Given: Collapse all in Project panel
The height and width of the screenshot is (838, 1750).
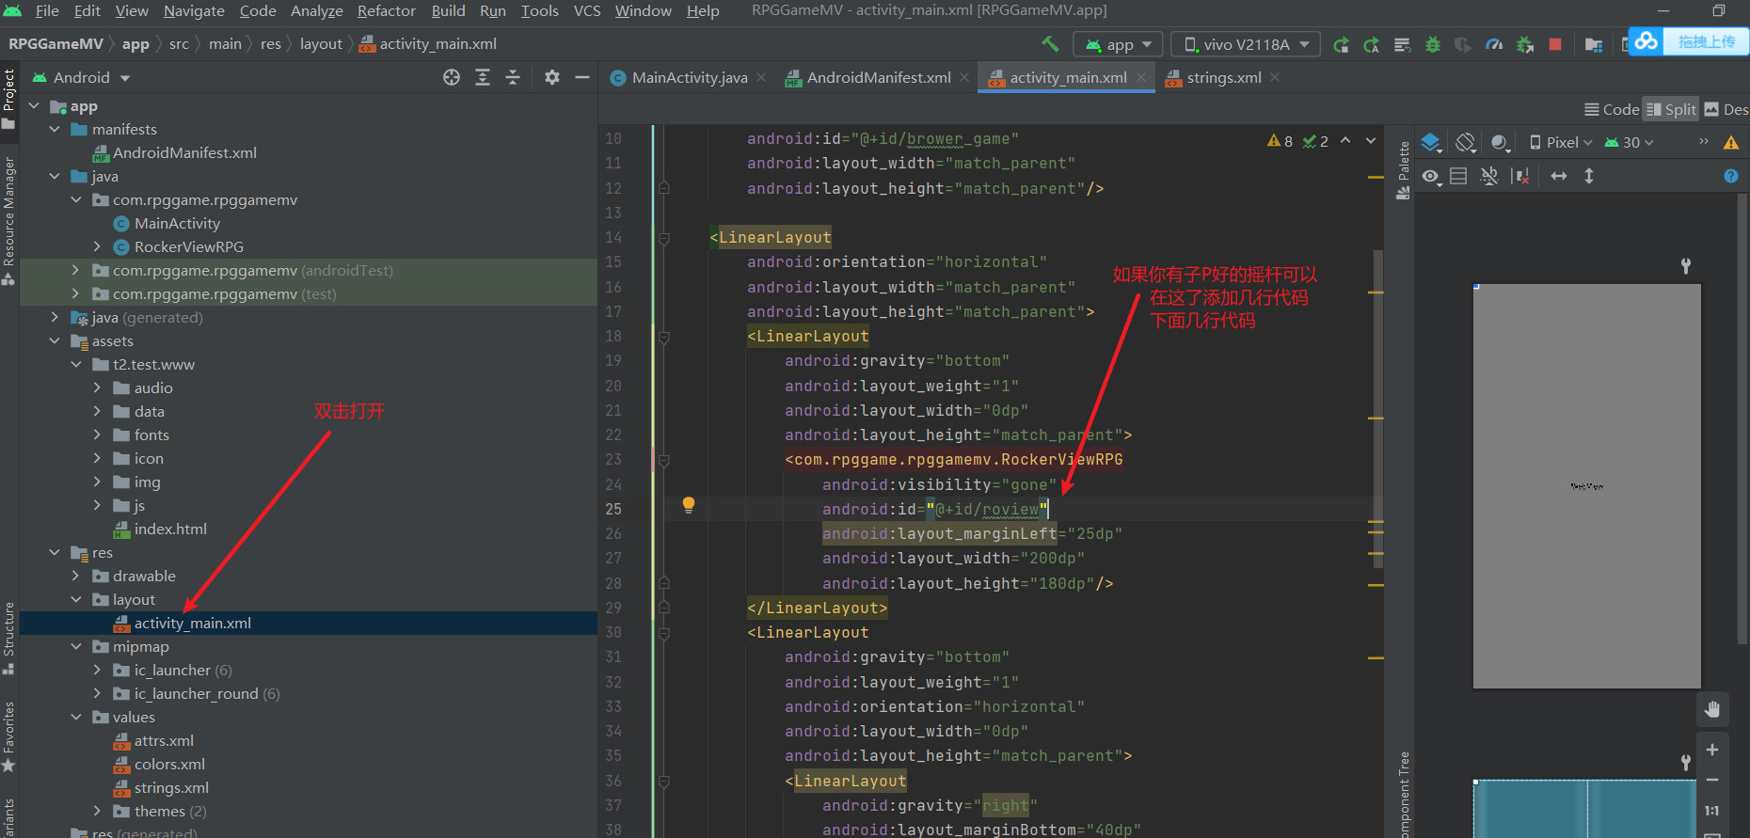Looking at the screenshot, I should (513, 77).
